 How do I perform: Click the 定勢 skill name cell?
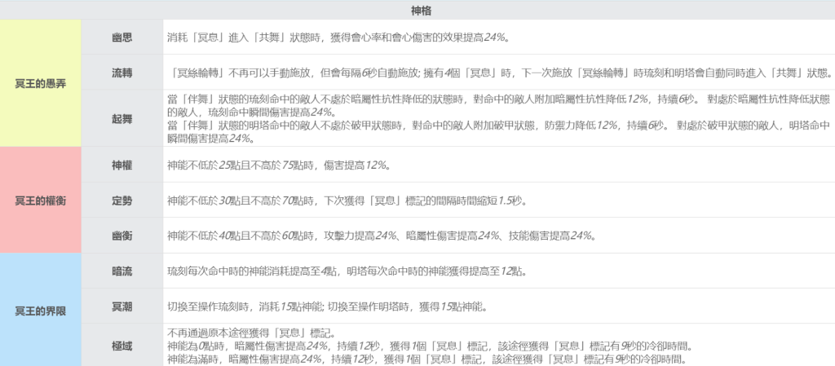122,200
